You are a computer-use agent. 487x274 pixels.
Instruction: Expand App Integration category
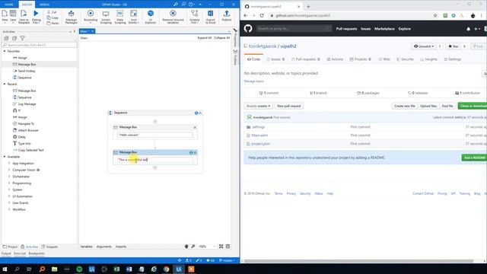pyautogui.click(x=9, y=164)
